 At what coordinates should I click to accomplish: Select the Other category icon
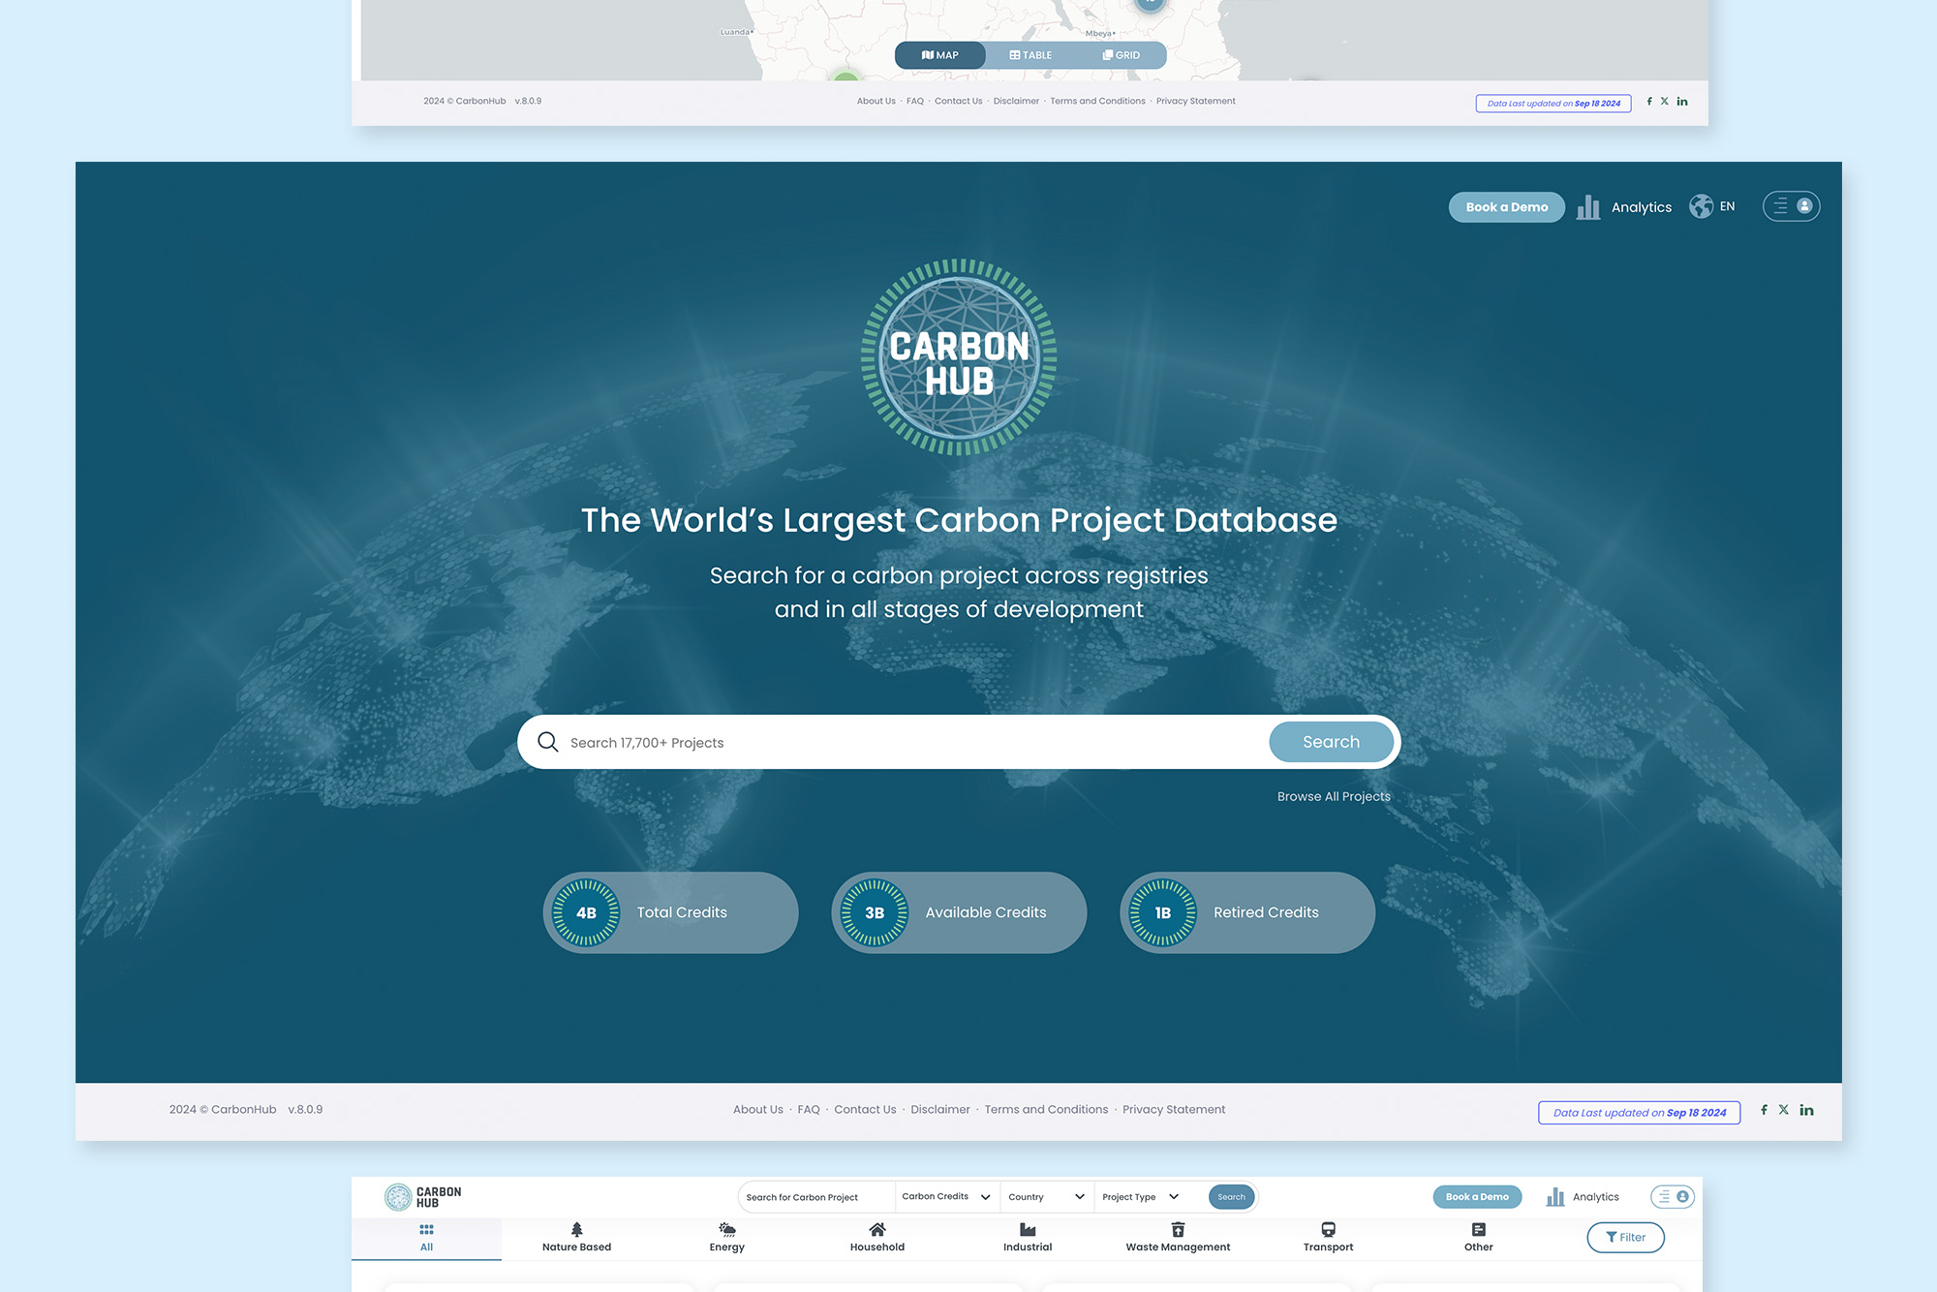1479,1230
